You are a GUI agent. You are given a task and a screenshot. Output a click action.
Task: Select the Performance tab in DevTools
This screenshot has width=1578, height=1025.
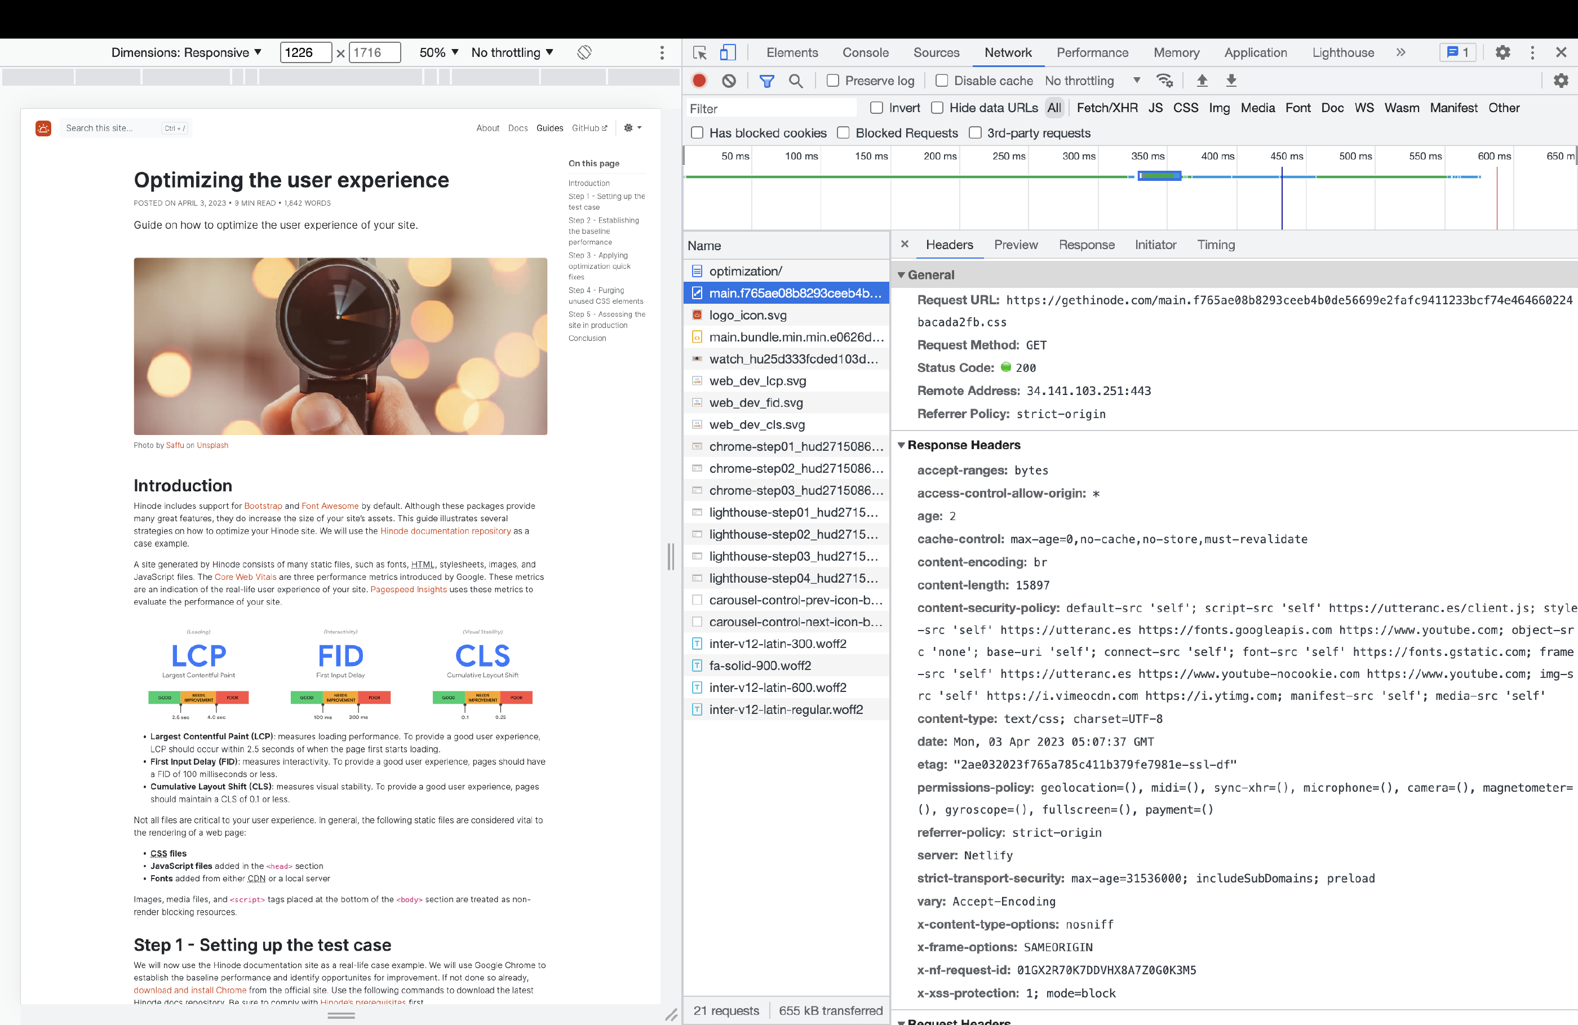click(x=1091, y=51)
